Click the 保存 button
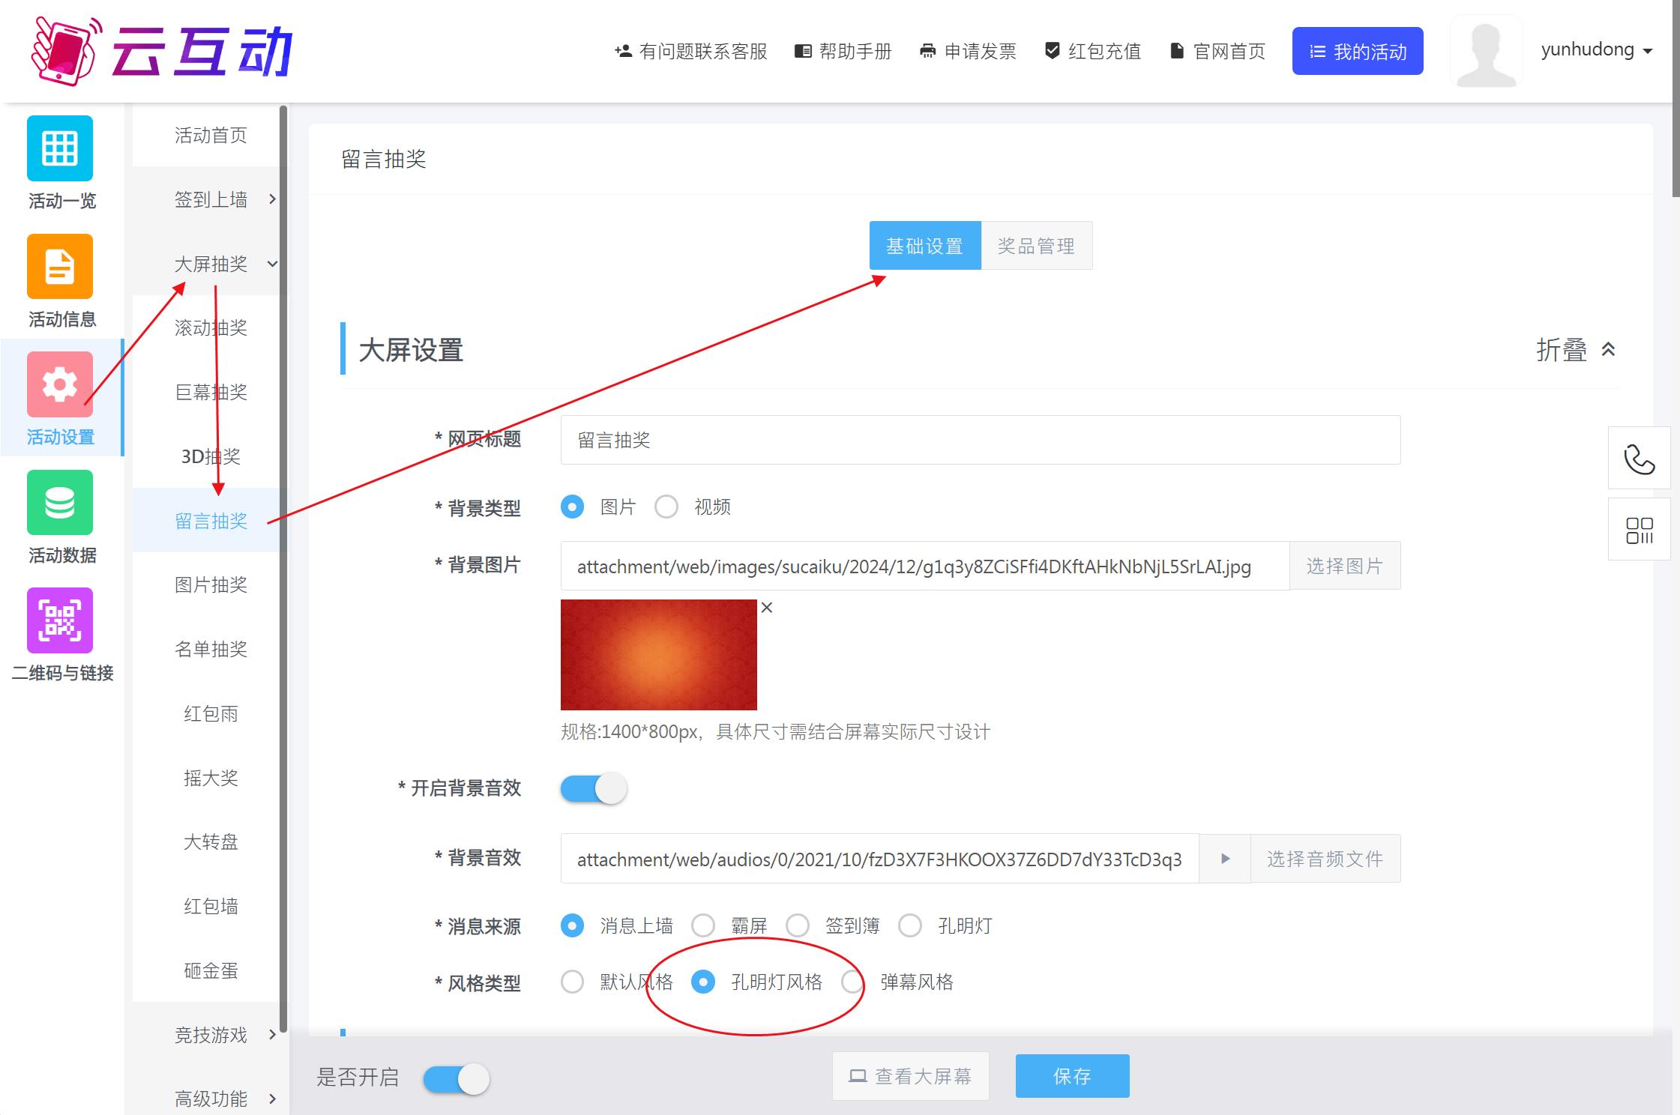Screen dimensions: 1680x1115 pos(1072,1076)
